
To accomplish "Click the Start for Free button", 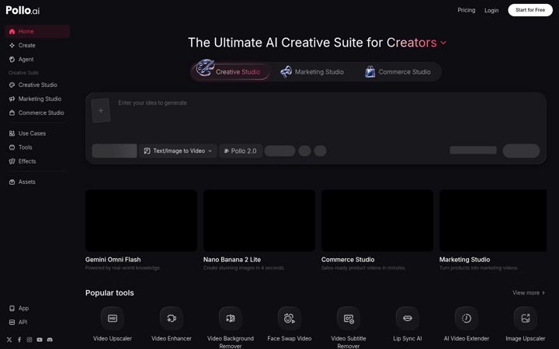I will click(530, 10).
